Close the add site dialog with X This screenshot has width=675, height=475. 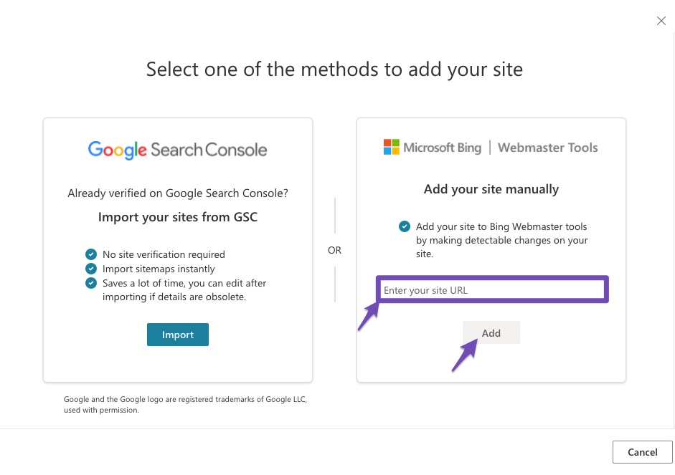point(661,21)
